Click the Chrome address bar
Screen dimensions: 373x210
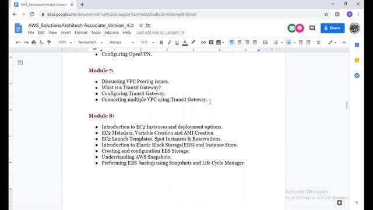tap(181, 14)
